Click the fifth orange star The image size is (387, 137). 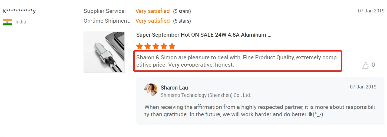[172, 46]
